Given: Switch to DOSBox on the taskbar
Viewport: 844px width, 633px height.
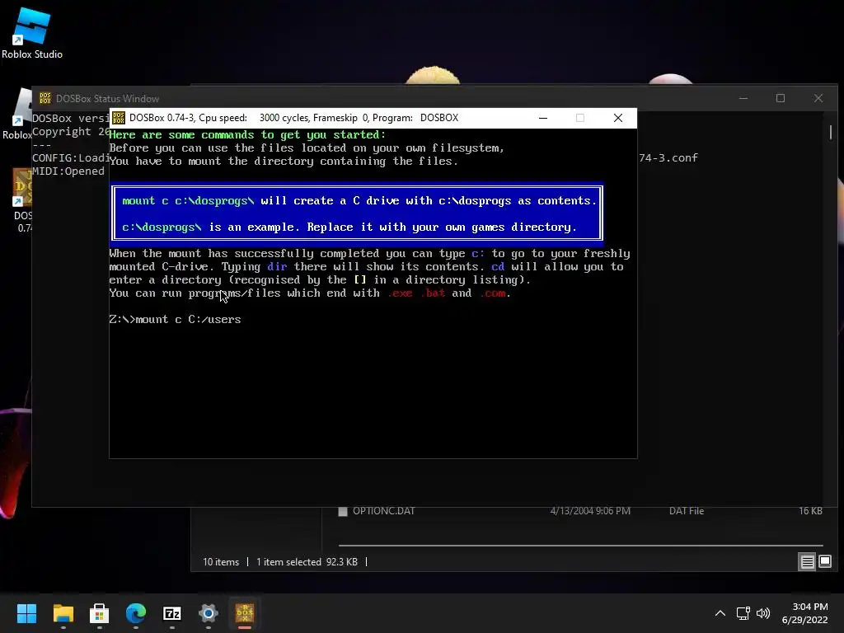Looking at the screenshot, I should (244, 613).
